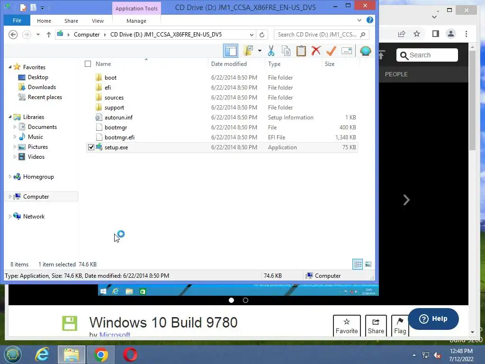Click Chrome share page icon

pyautogui.click(x=402, y=34)
